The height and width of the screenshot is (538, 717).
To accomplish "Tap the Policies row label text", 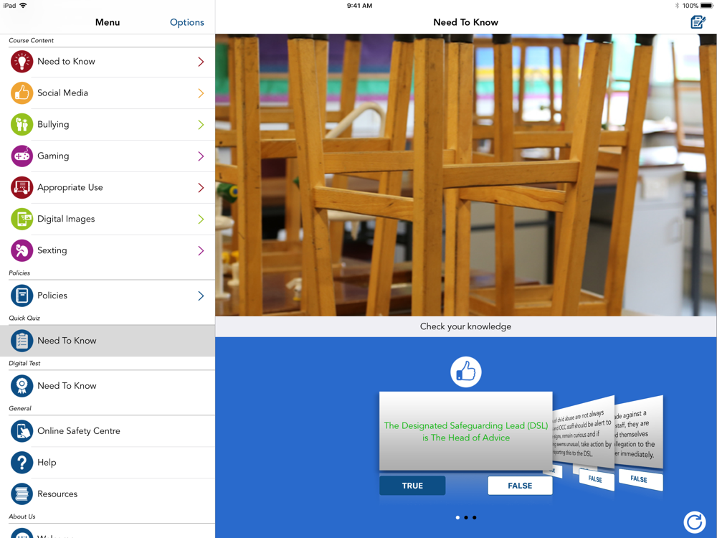I will [x=52, y=296].
